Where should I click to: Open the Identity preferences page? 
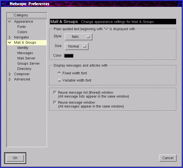click(23, 48)
